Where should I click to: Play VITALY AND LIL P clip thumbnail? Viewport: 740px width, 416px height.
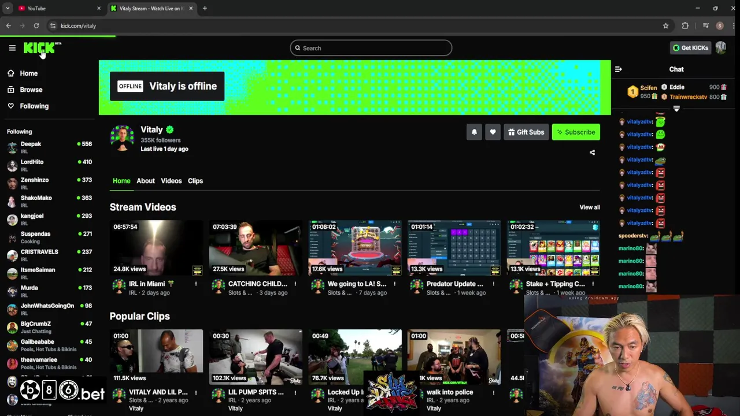coord(156,357)
